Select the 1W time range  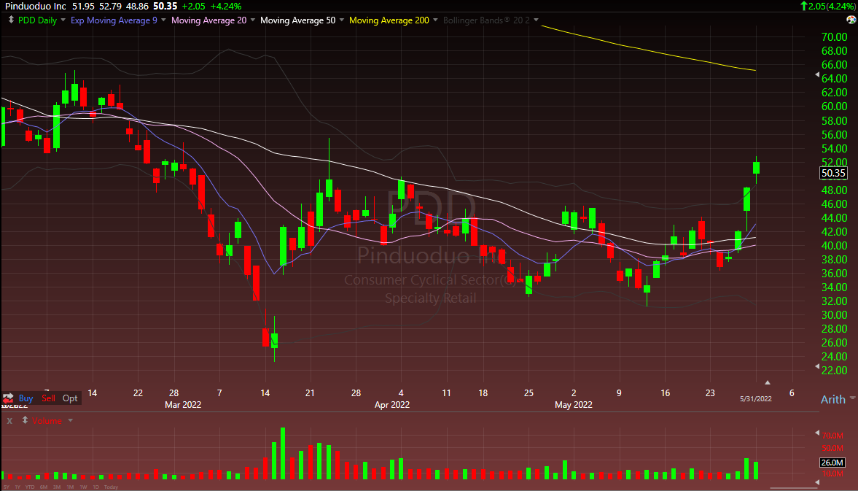coord(83,487)
